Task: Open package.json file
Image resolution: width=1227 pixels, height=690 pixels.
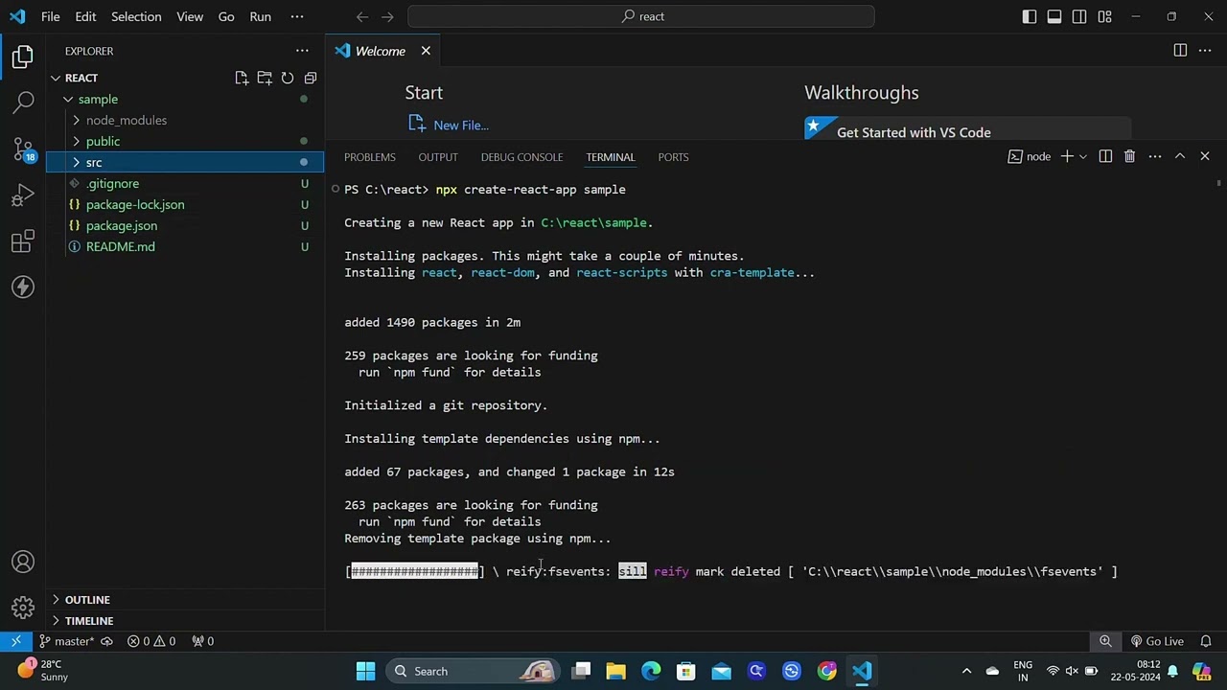Action: (122, 225)
